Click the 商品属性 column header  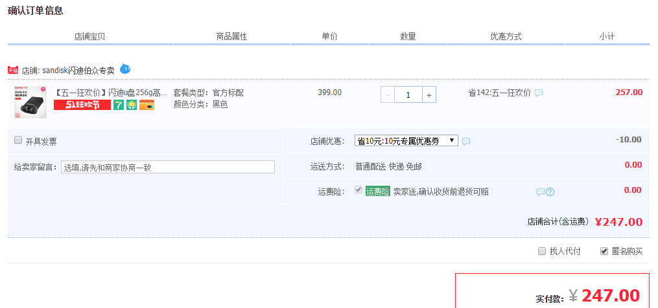click(x=231, y=36)
